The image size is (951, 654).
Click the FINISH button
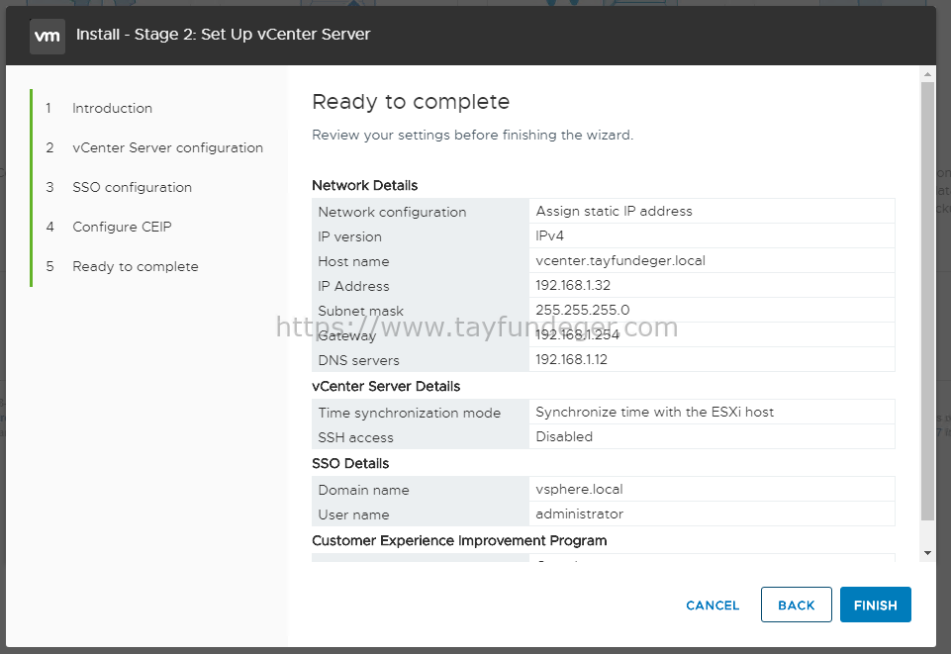click(x=875, y=605)
